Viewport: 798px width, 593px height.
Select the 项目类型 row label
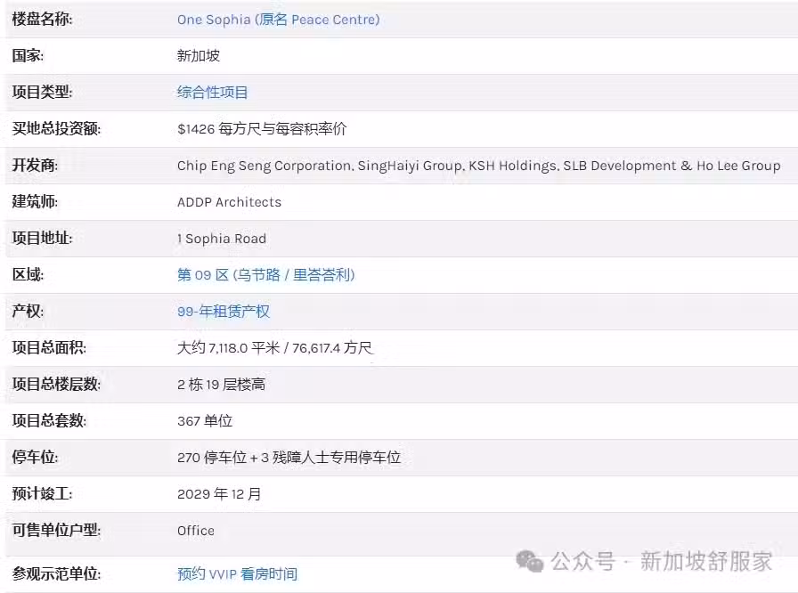(x=42, y=92)
